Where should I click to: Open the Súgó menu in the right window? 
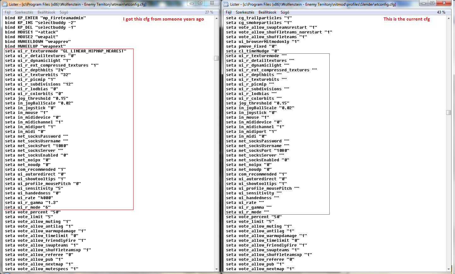(285, 12)
